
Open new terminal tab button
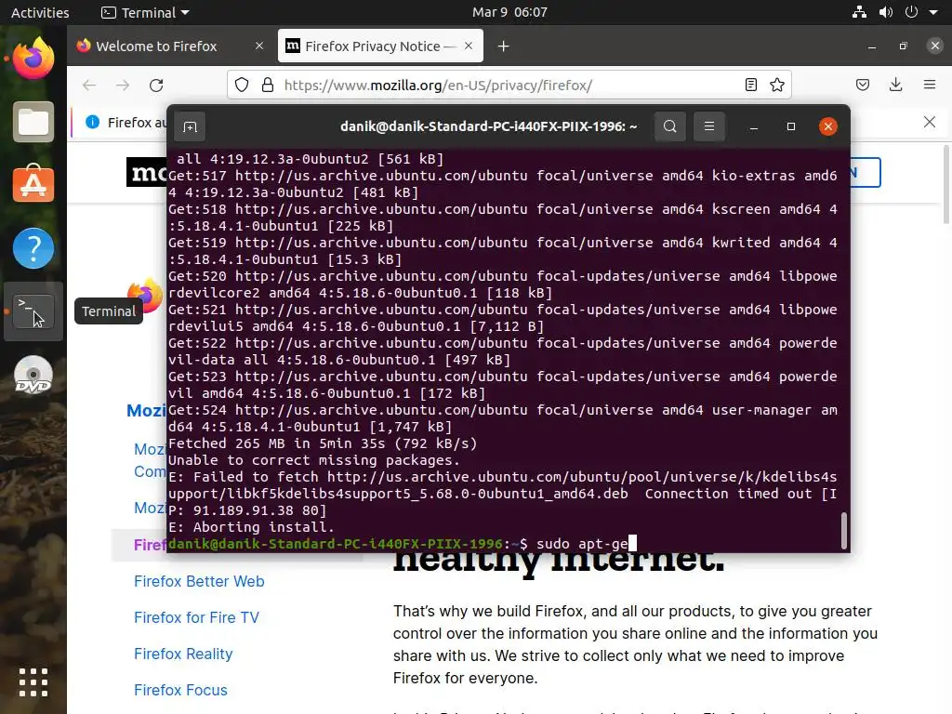tap(190, 126)
